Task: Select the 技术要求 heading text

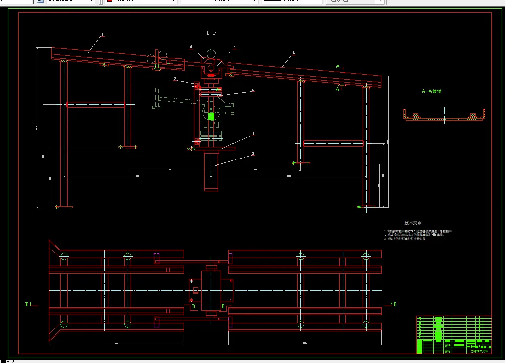Action: point(413,223)
